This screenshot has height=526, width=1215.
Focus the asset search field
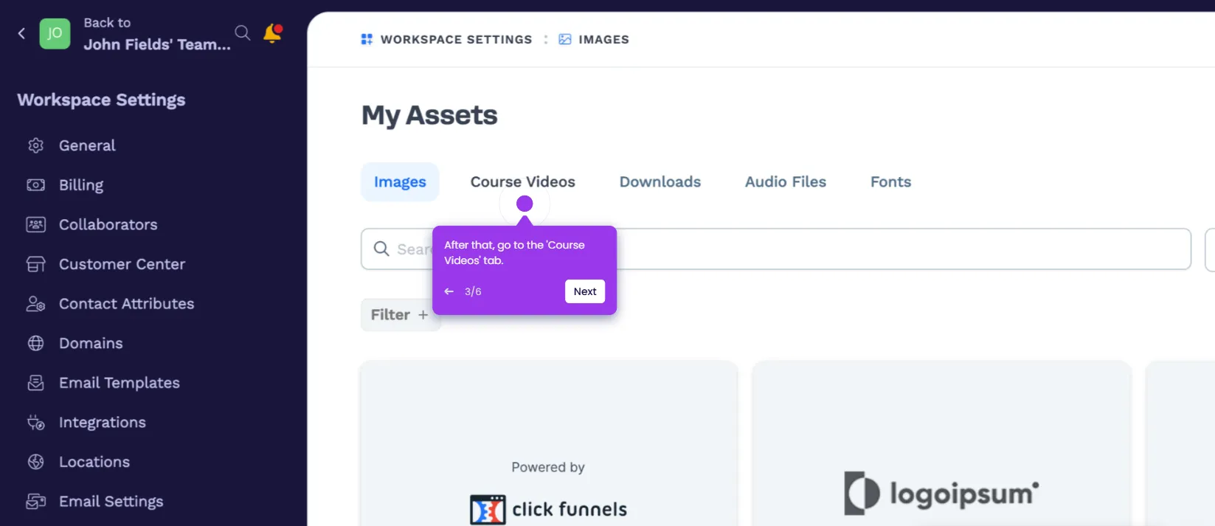[x=776, y=249]
